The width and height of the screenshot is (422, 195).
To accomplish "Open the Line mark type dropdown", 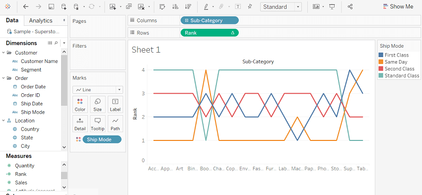I will pyautogui.click(x=98, y=90).
